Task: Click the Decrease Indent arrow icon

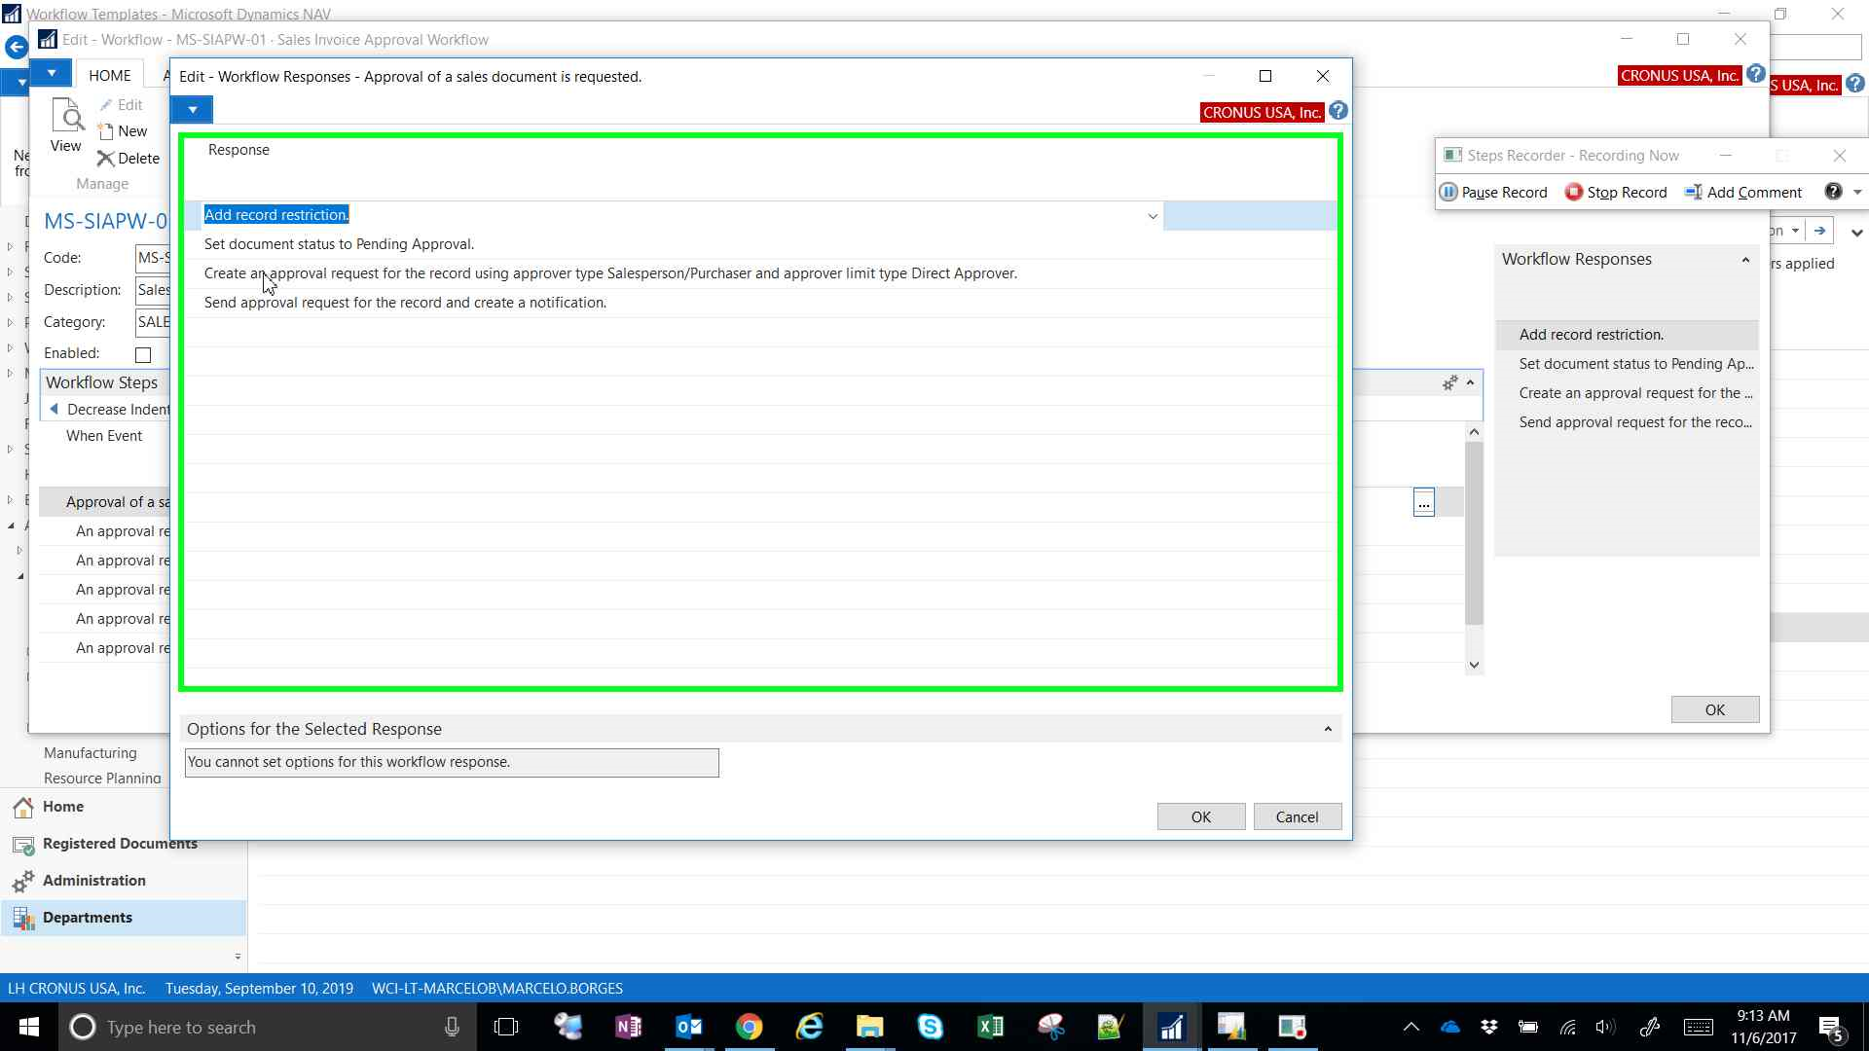Action: click(55, 410)
